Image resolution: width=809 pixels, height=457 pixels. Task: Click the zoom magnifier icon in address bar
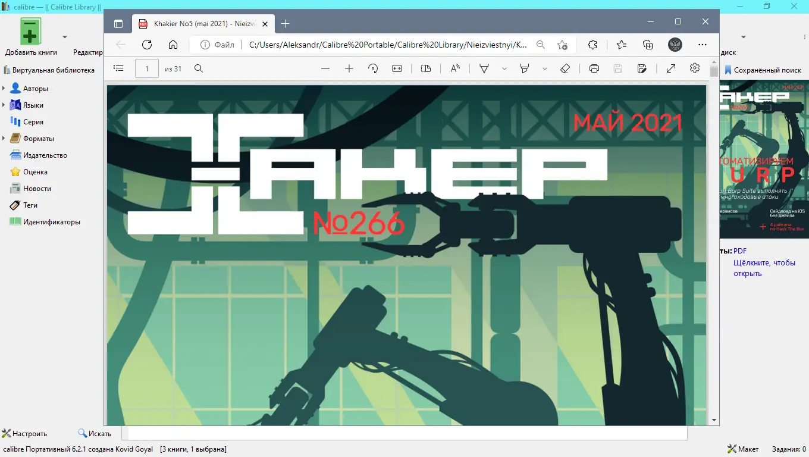[x=540, y=45]
